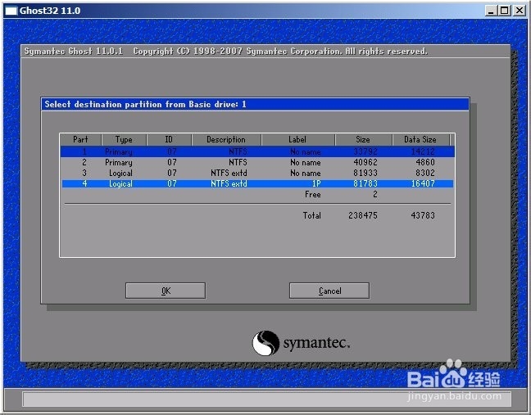Click the Description column header

[226, 140]
